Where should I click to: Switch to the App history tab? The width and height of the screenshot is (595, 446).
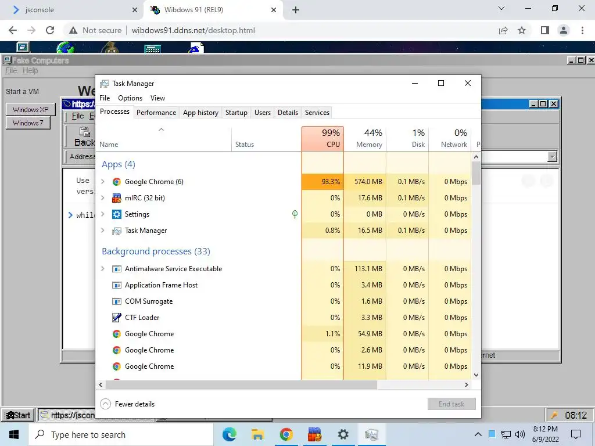click(x=200, y=113)
